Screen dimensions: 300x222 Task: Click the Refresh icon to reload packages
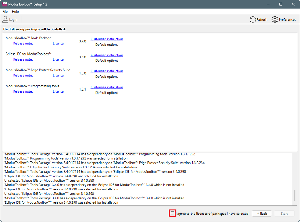pos(253,19)
